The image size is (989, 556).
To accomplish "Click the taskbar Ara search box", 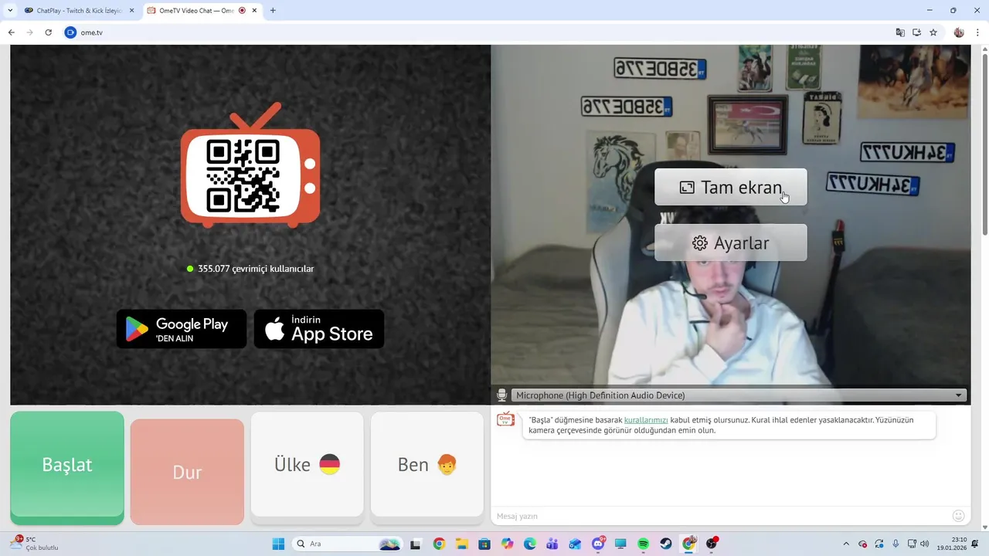I will coord(347,544).
